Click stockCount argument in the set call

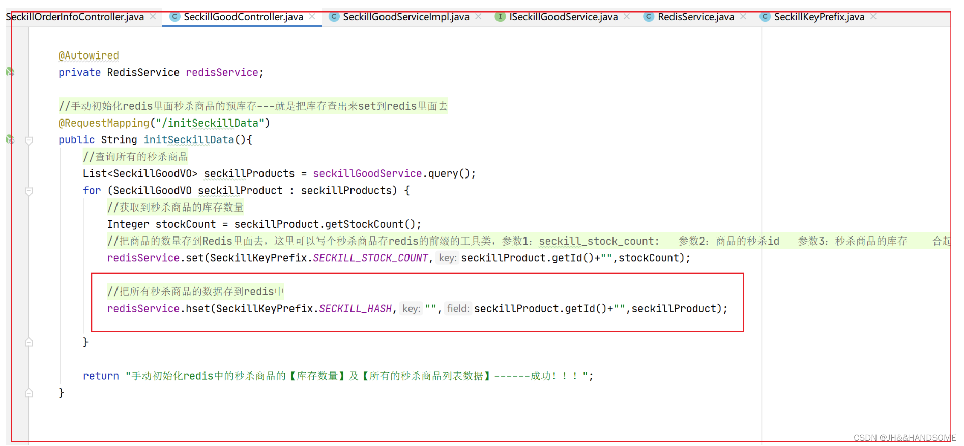click(x=649, y=258)
